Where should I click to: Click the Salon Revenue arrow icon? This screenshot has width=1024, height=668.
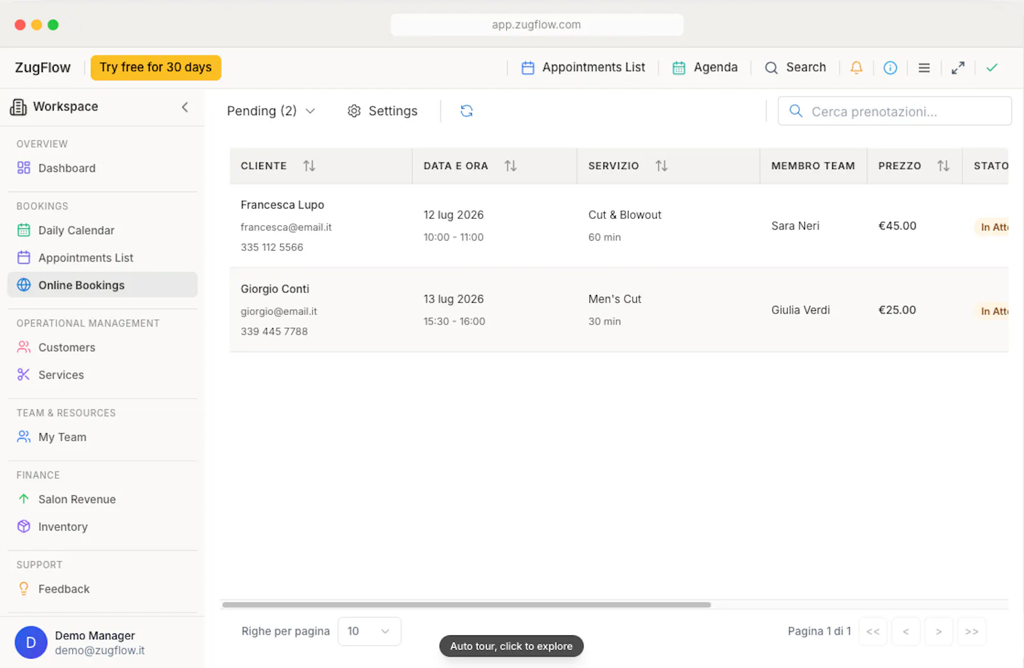[x=24, y=498]
